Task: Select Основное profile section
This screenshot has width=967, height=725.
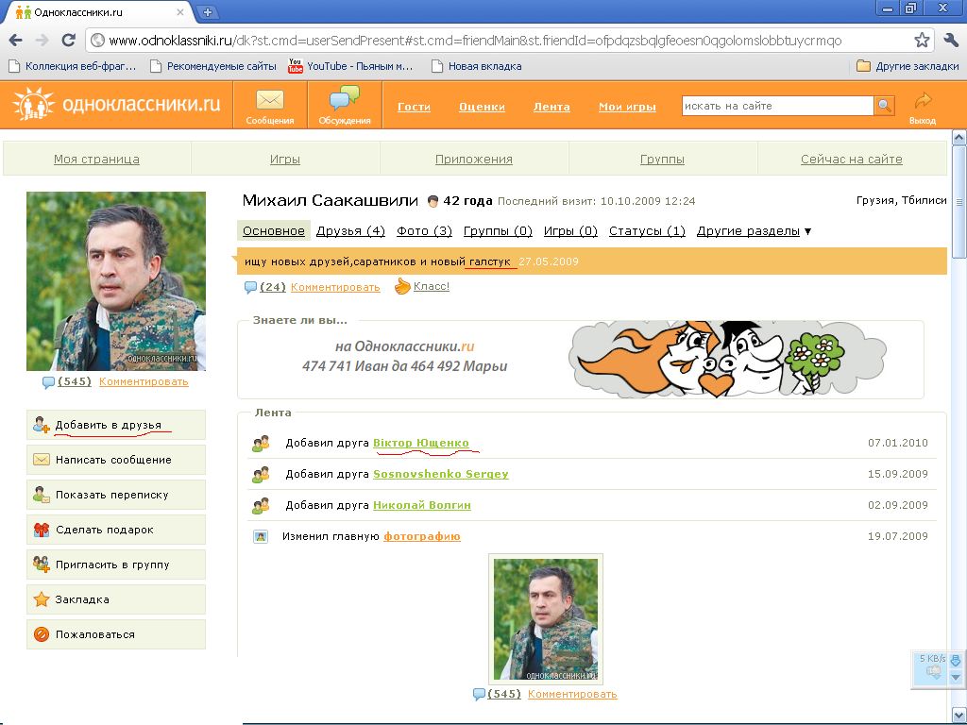Action: coord(273,231)
